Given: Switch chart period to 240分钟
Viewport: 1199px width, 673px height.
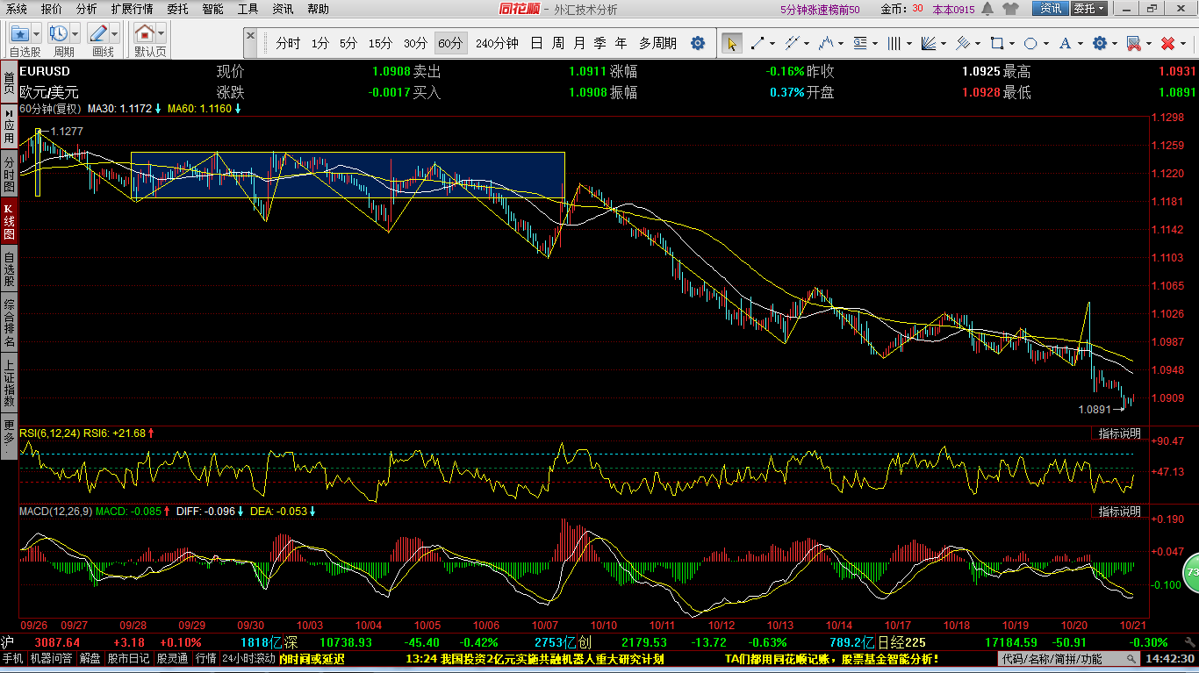Looking at the screenshot, I should point(497,43).
